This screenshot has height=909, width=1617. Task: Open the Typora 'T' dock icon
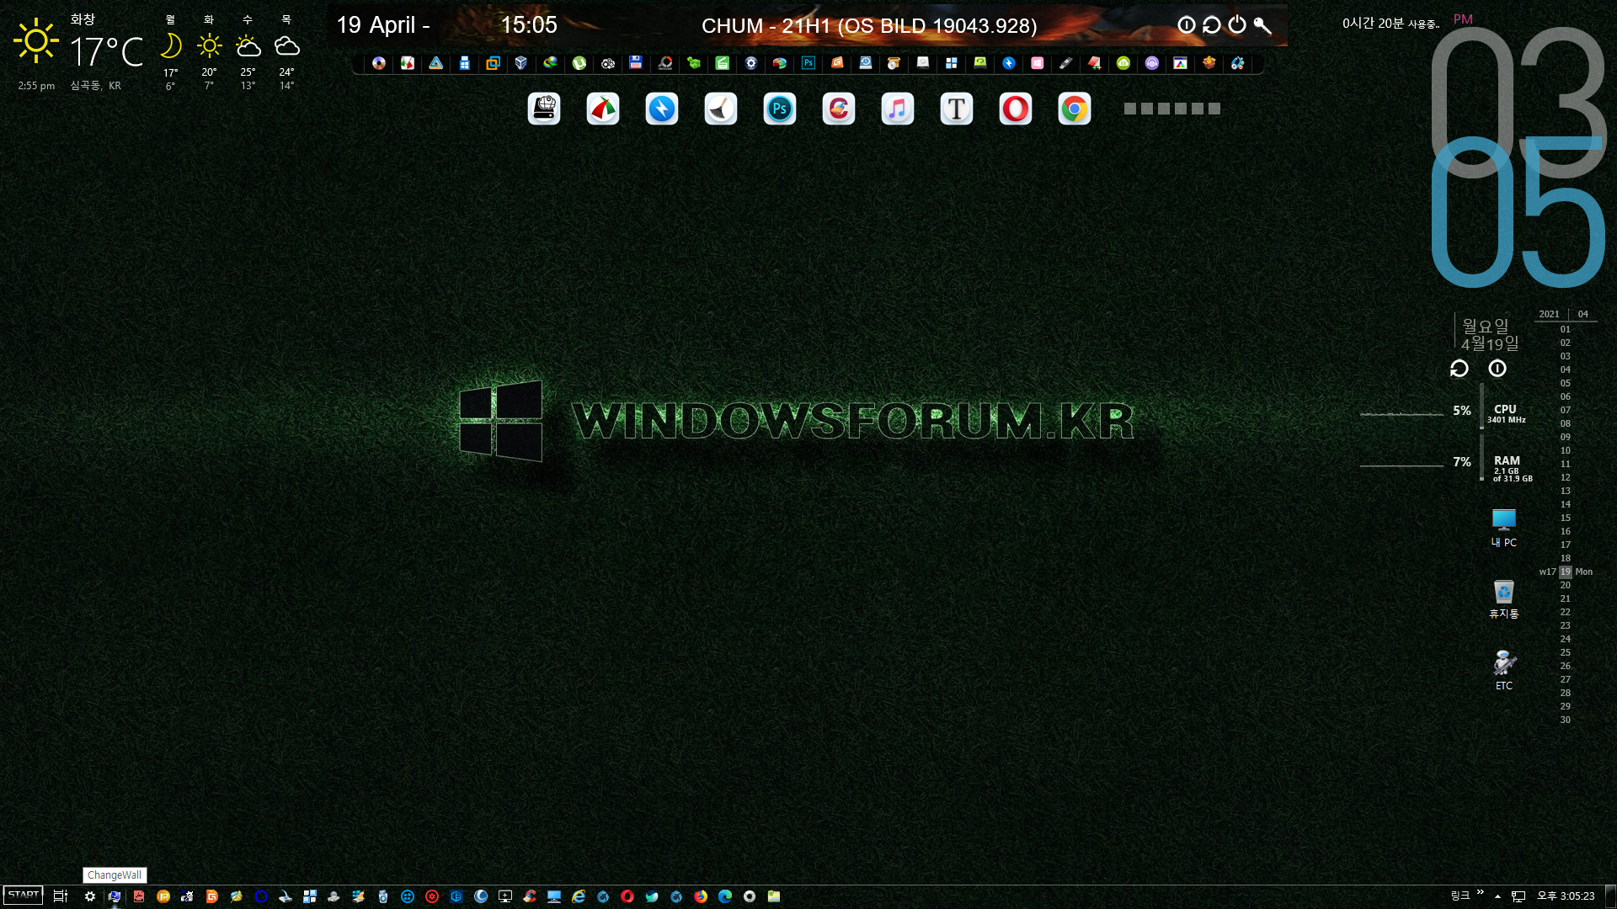tap(956, 109)
